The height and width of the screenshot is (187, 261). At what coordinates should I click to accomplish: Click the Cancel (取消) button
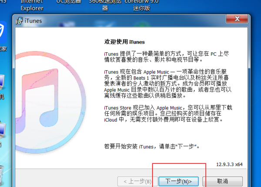[x=222, y=181]
